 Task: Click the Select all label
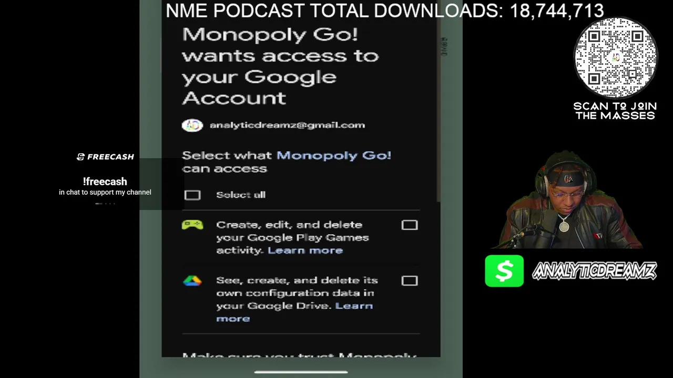[x=241, y=195]
